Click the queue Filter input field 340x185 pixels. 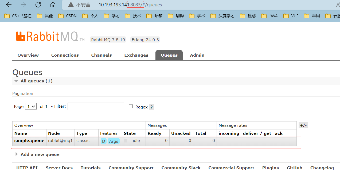coord(96,106)
